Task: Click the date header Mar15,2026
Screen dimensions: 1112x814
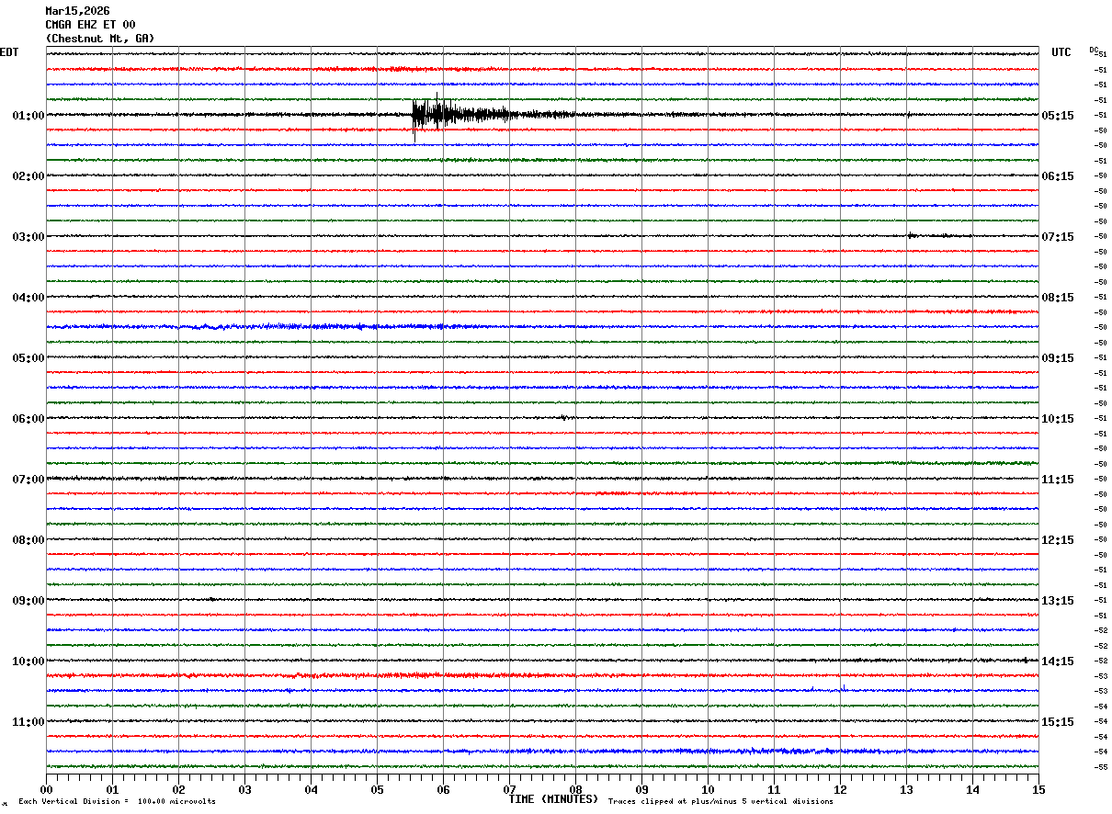Action: coord(77,11)
